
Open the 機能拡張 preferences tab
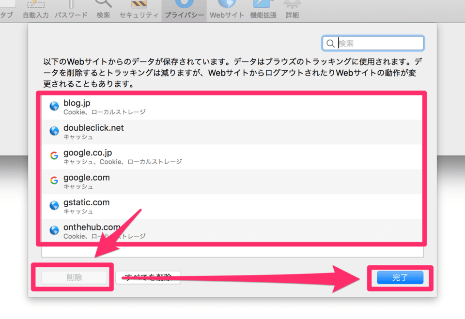263,10
